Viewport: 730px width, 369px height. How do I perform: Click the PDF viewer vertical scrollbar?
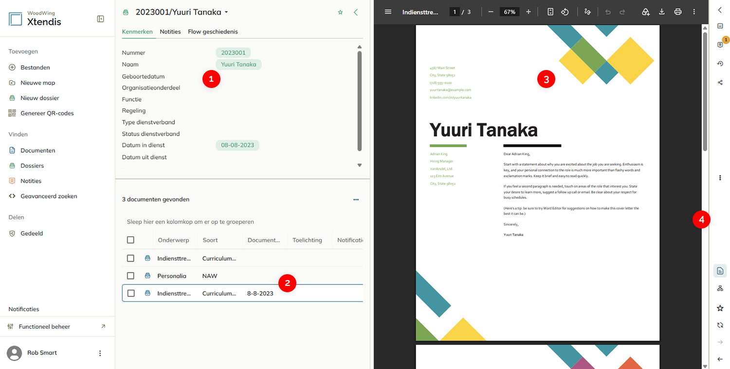click(705, 91)
